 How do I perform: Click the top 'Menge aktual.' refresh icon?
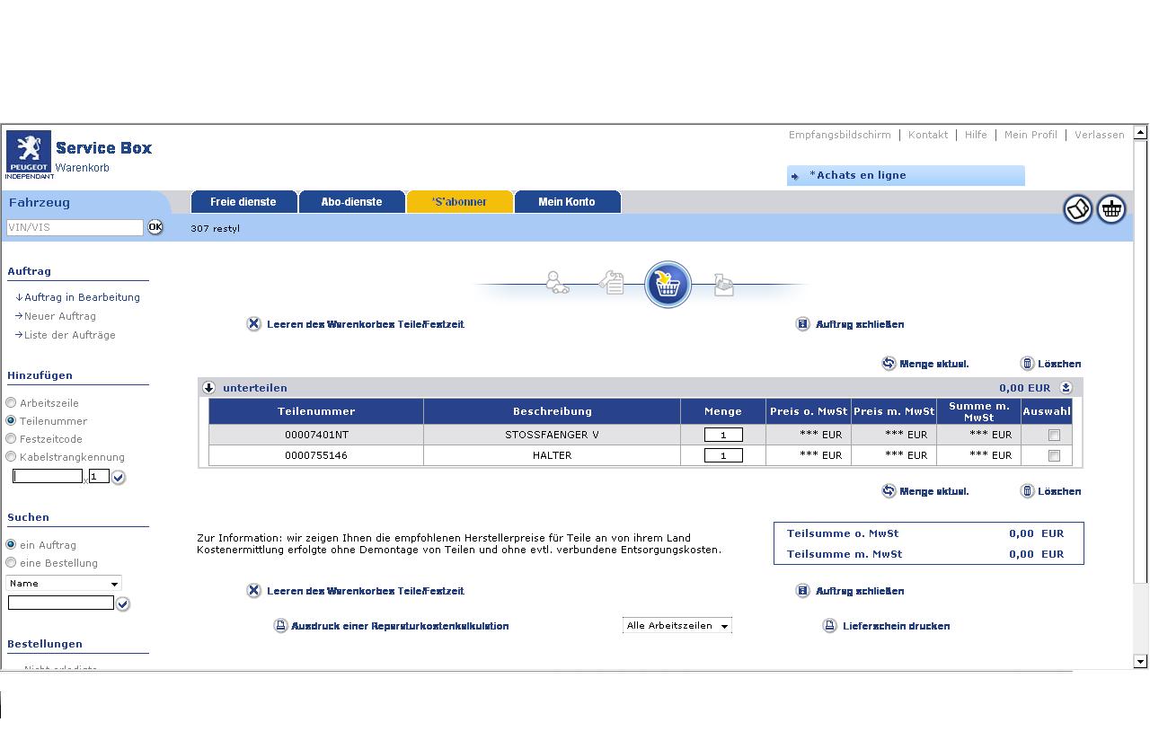[889, 364]
